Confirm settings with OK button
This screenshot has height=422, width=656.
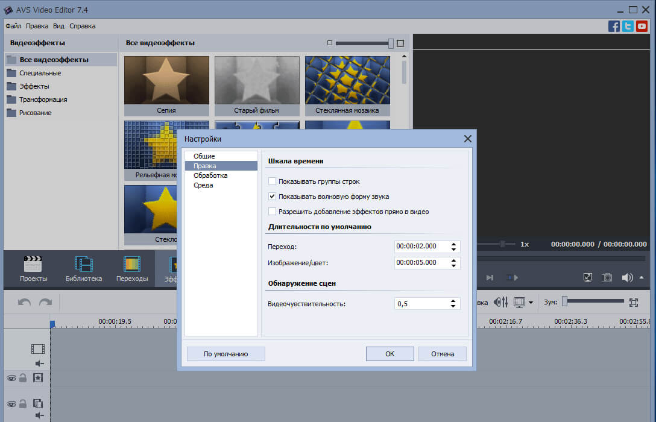coord(390,354)
